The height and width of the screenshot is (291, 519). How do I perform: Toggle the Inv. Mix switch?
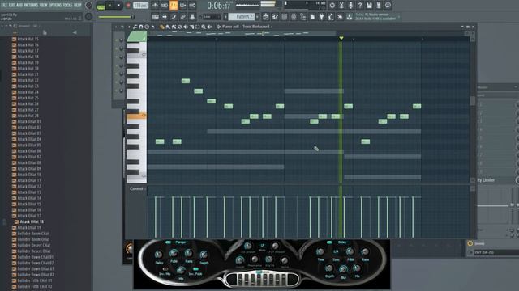165,269
